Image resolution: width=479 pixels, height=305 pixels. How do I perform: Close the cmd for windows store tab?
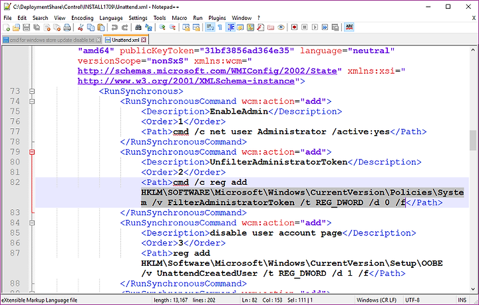98,40
